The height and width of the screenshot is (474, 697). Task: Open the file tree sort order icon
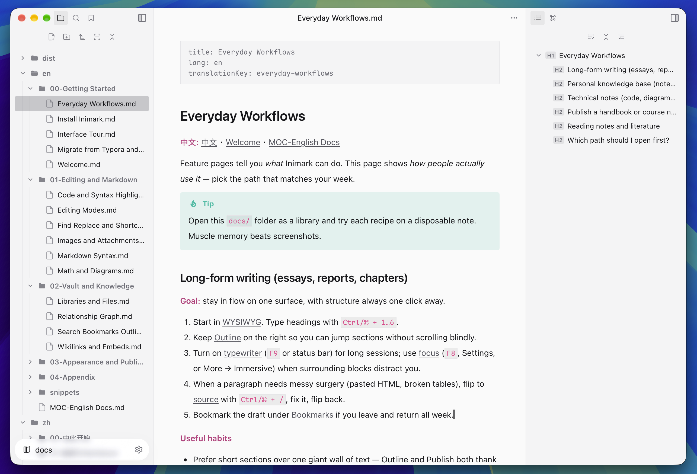tap(82, 37)
